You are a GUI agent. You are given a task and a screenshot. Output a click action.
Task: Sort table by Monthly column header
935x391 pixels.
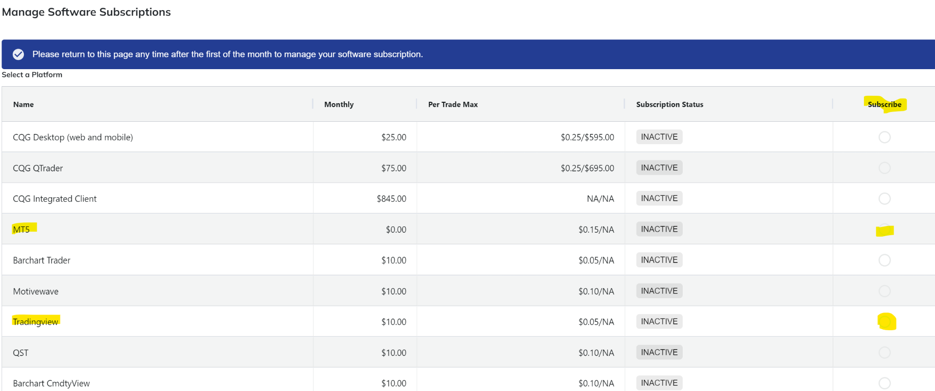click(x=339, y=105)
